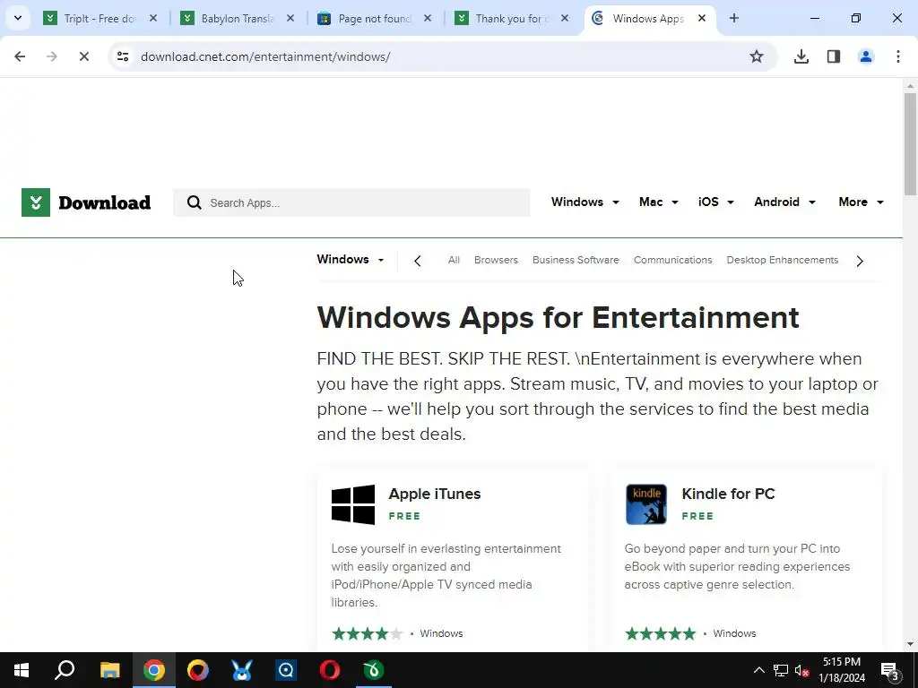Switch to the TripIt tab
Image resolution: width=918 pixels, height=688 pixels.
(100, 19)
